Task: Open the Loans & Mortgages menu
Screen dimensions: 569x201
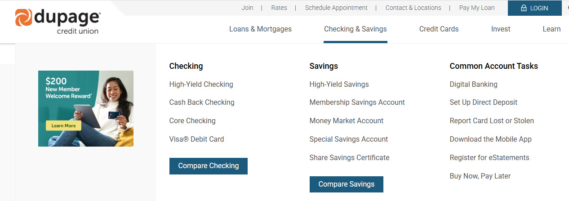Action: pos(260,29)
